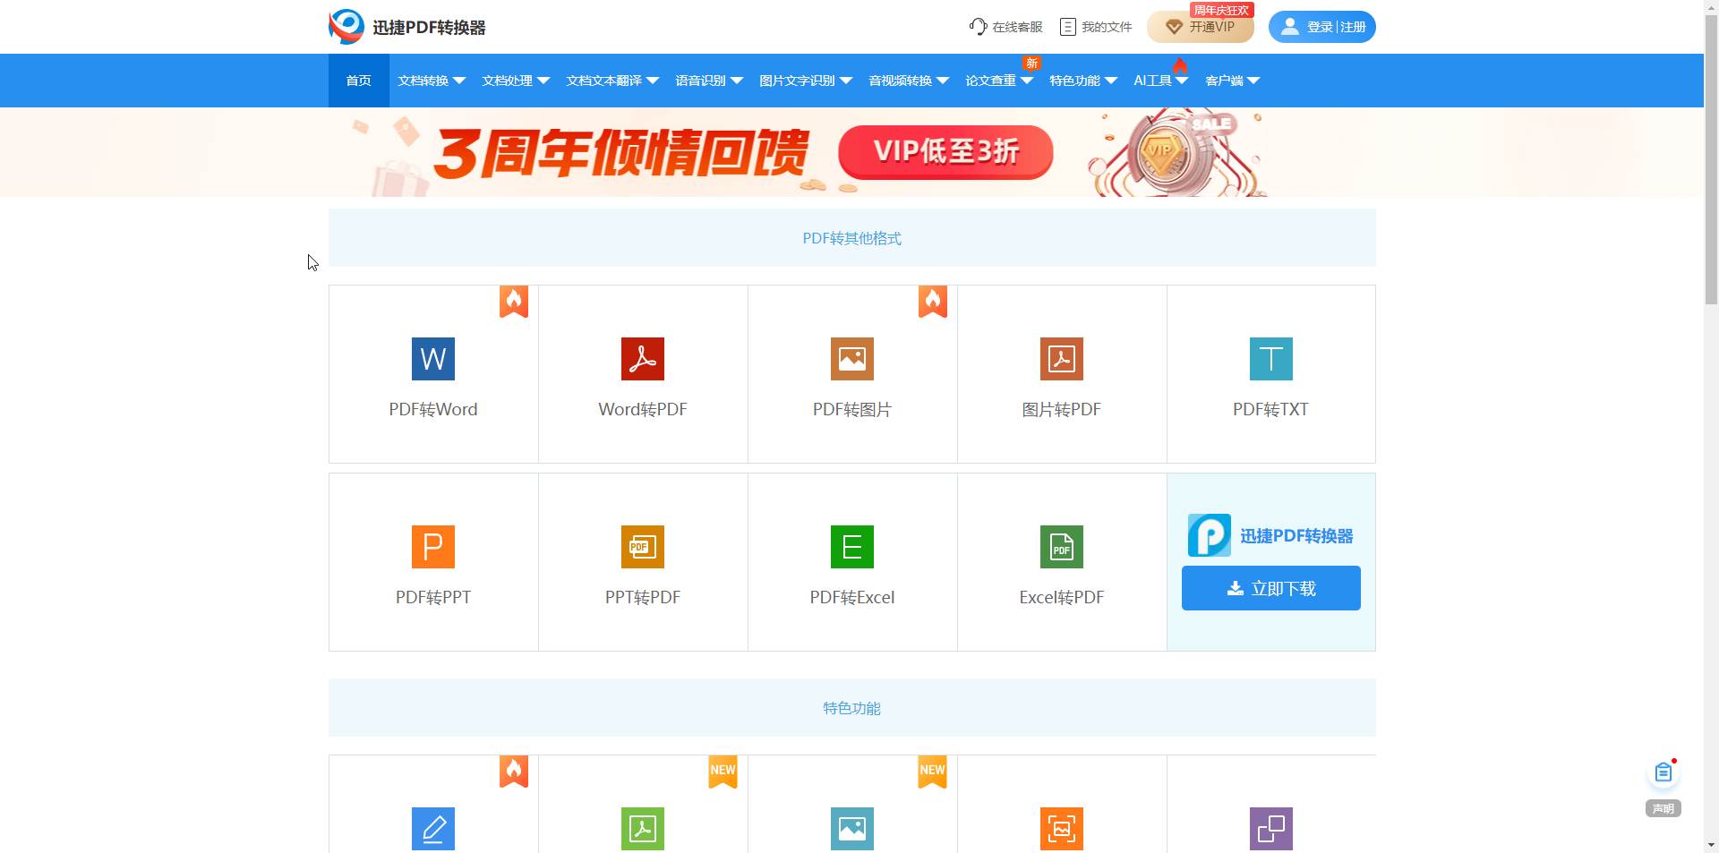Click the 立即下载 download button
Image resolution: width=1719 pixels, height=853 pixels.
pyautogui.click(x=1271, y=588)
